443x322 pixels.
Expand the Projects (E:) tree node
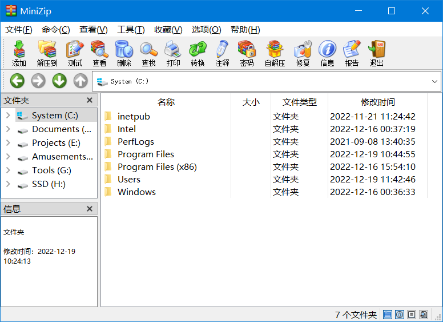(x=8, y=142)
